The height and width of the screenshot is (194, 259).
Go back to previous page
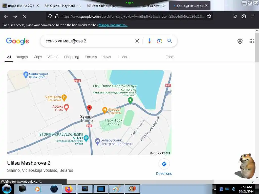6,16
